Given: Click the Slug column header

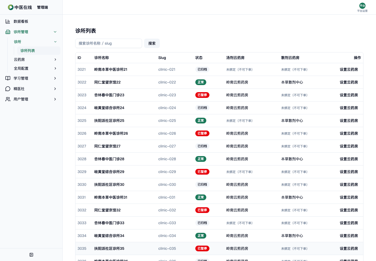Looking at the screenshot, I should click(x=162, y=58).
